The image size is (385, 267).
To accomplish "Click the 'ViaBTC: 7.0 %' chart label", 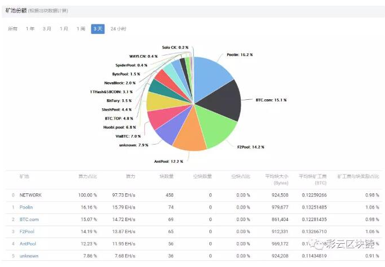I will point(128,136).
